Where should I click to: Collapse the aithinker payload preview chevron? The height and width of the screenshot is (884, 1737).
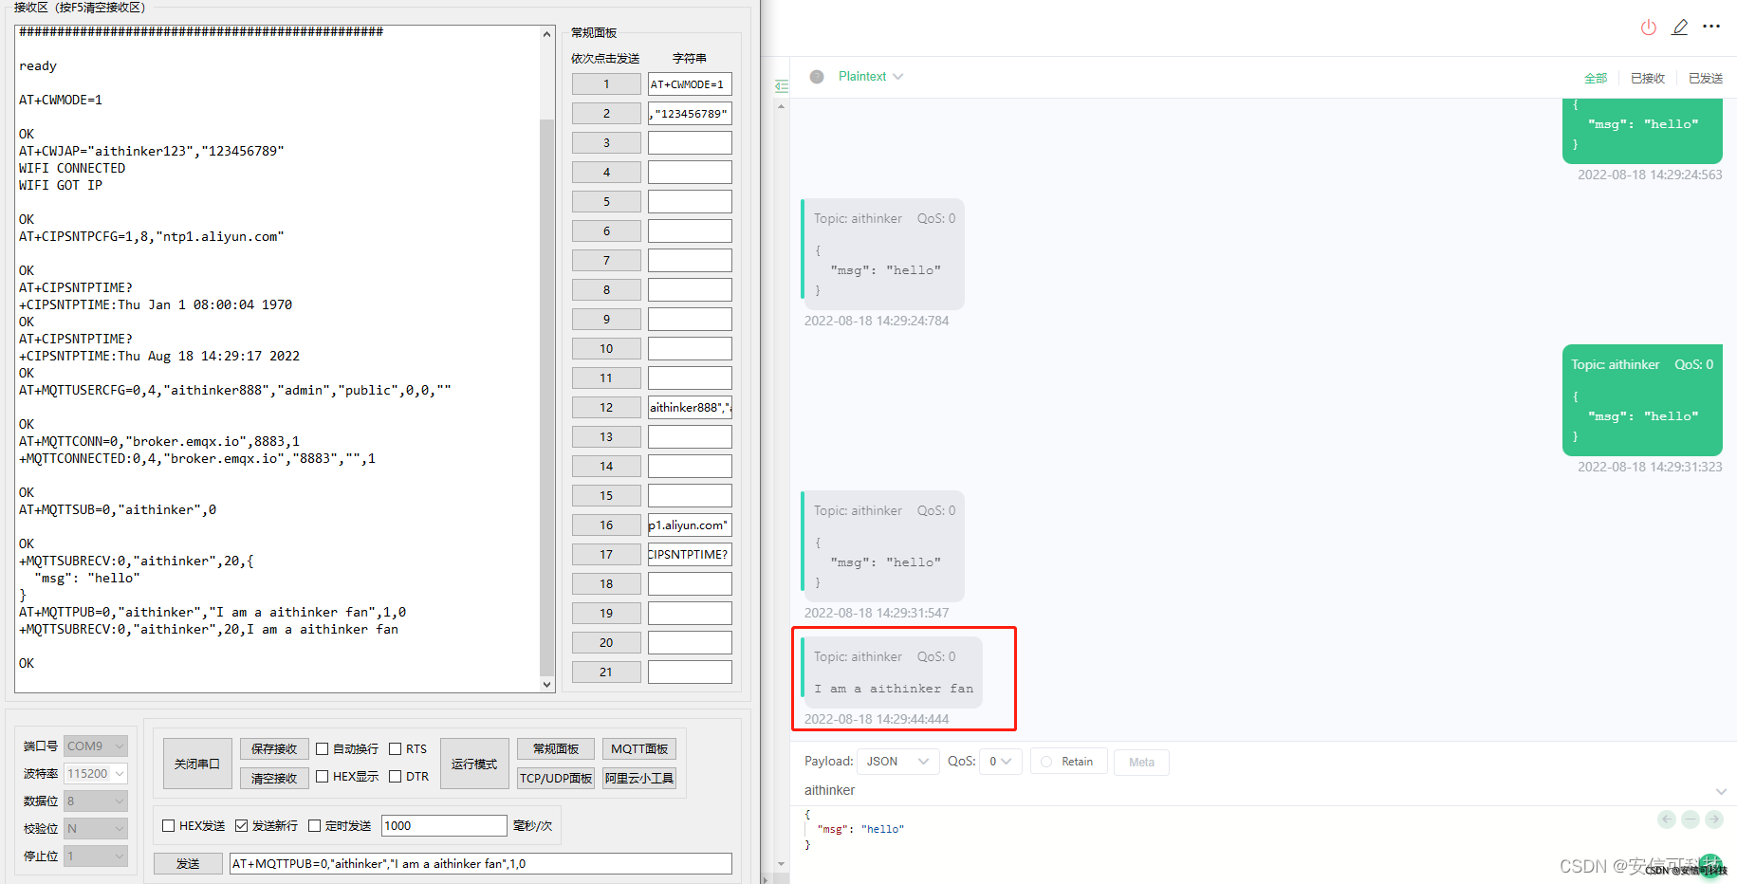(x=1720, y=791)
